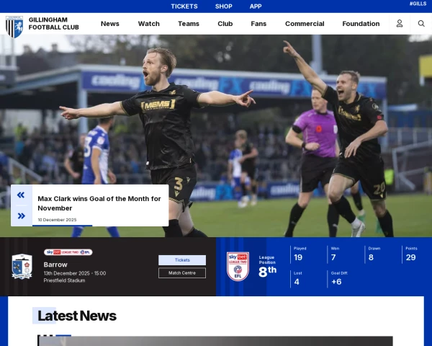Image resolution: width=432 pixels, height=346 pixels.
Task: Click the Sky Bet League Two badge above Barrow
Action: (68, 252)
